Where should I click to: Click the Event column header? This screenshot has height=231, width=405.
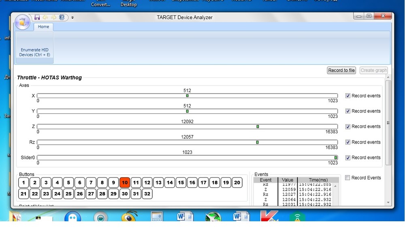point(266,180)
